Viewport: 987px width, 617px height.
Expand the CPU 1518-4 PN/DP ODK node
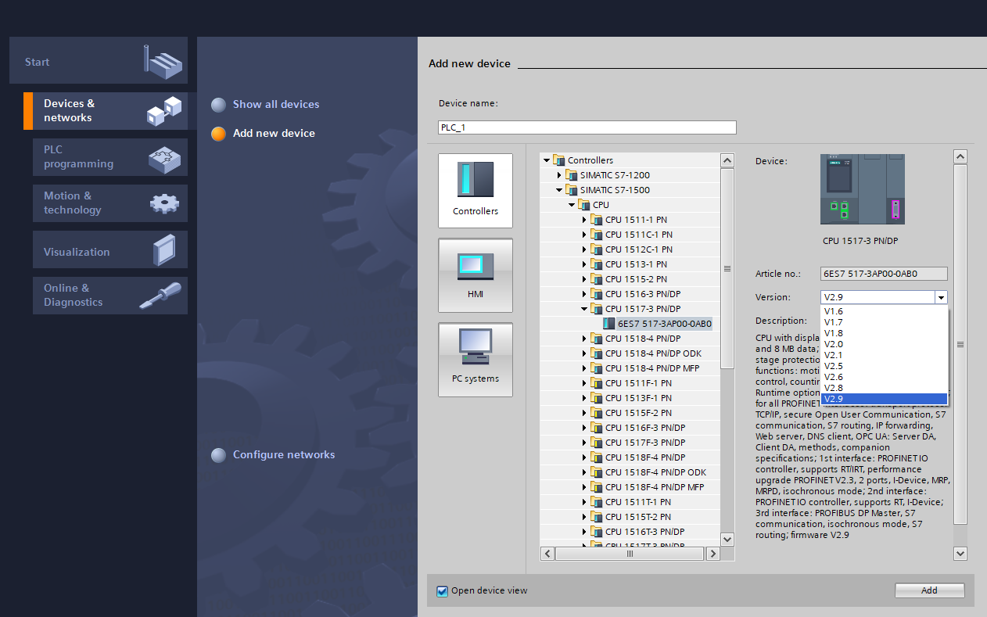point(584,353)
